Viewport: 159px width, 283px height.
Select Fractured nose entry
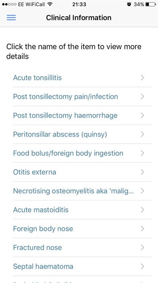click(x=82, y=248)
